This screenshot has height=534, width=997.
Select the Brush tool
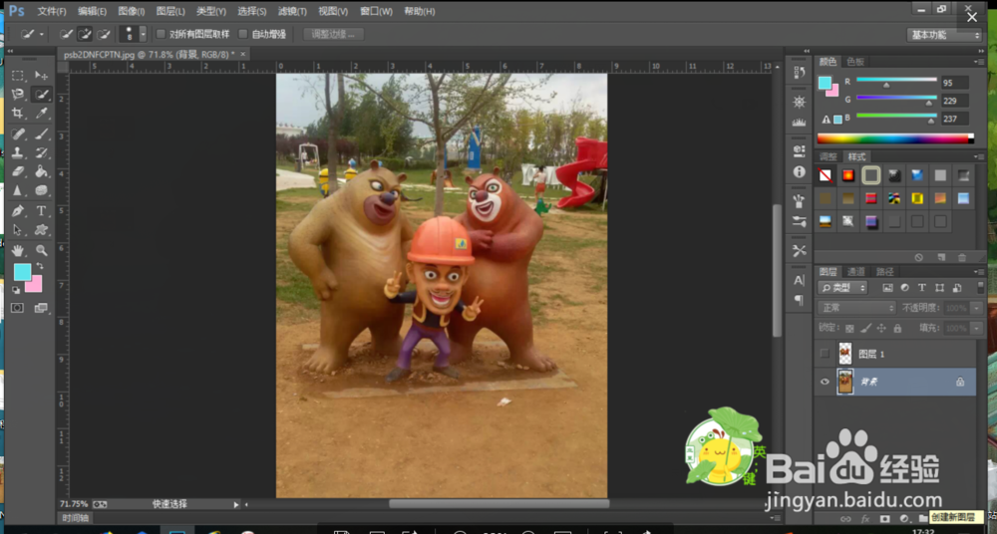[41, 133]
